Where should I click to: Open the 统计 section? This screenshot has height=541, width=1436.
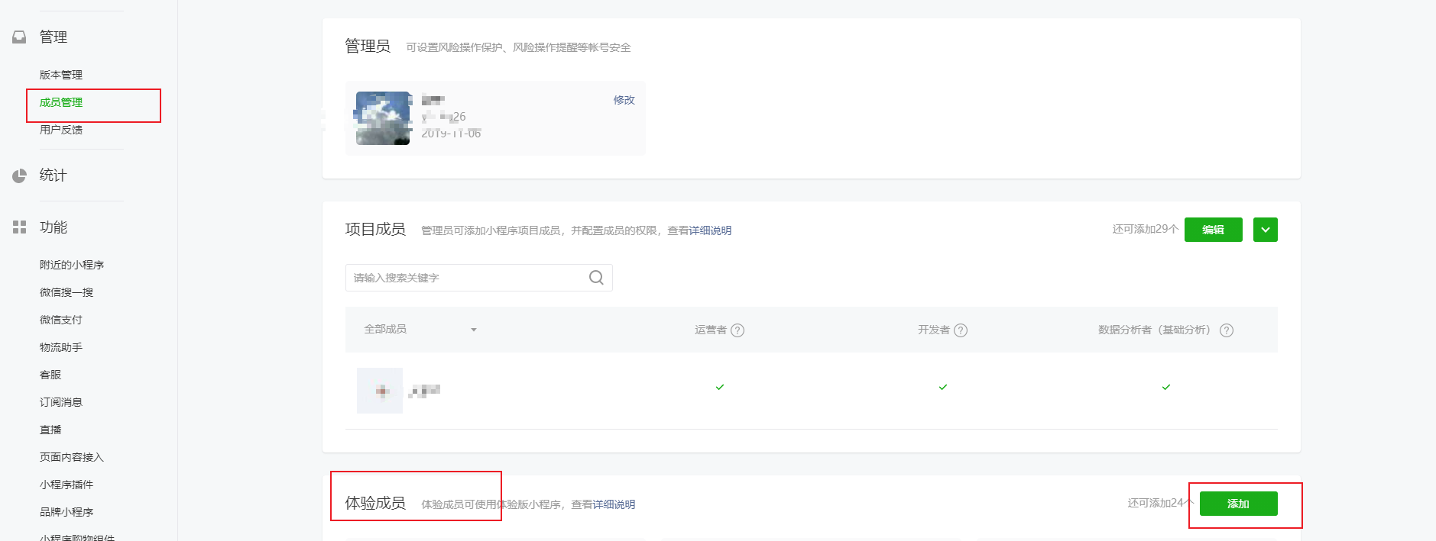click(53, 176)
